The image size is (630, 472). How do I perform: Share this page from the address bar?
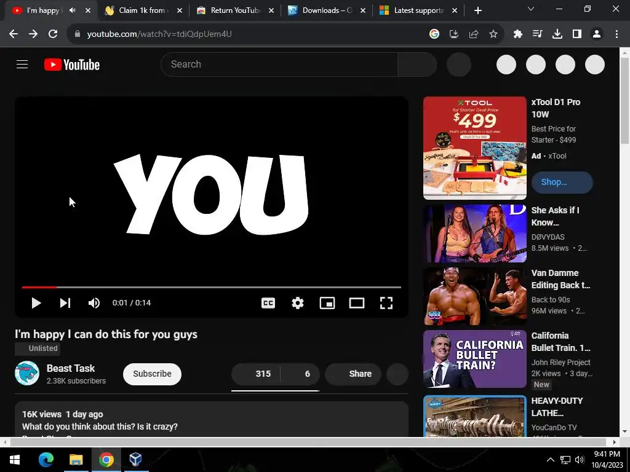click(474, 34)
